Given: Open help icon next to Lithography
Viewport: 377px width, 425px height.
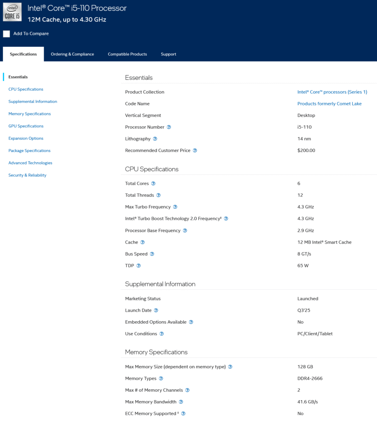Looking at the screenshot, I should pos(155,139).
